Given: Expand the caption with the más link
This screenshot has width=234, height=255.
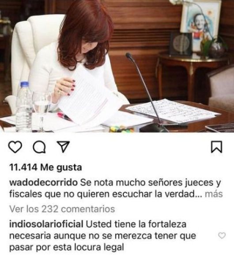Looking at the screenshot, I should 214,194.
